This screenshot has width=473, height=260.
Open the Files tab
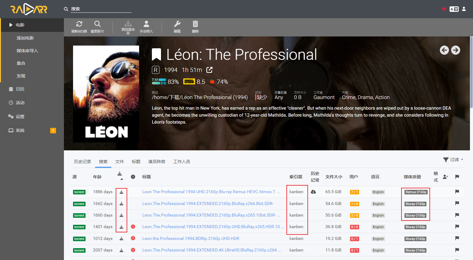tap(120, 162)
